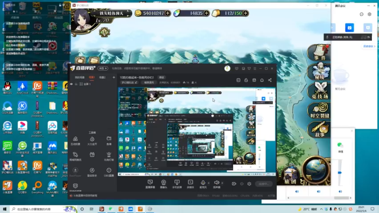The width and height of the screenshot is (379, 213).
Task: Expand the speaker options arrow
Action: click(222, 183)
